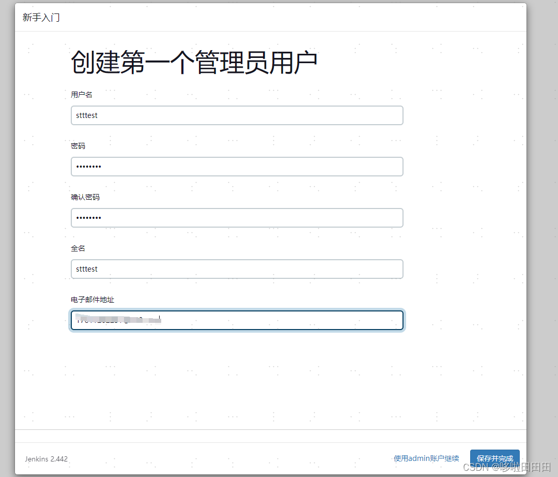558x477 pixels.
Task: Focus the 全名 text box
Action: click(x=237, y=269)
